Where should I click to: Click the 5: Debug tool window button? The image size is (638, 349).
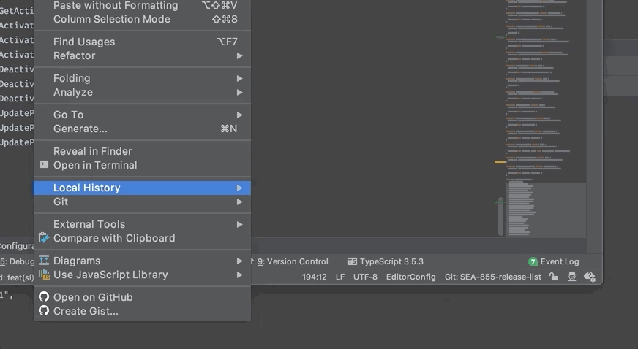[x=17, y=261]
